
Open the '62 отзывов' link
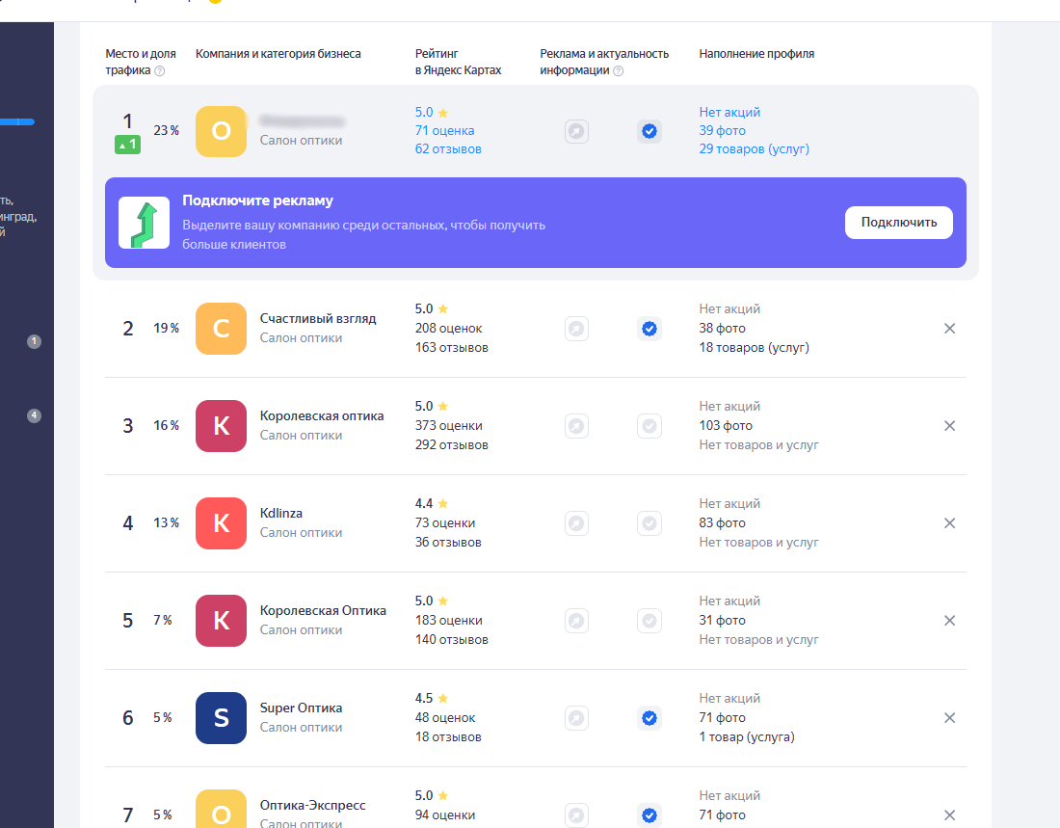(x=448, y=149)
